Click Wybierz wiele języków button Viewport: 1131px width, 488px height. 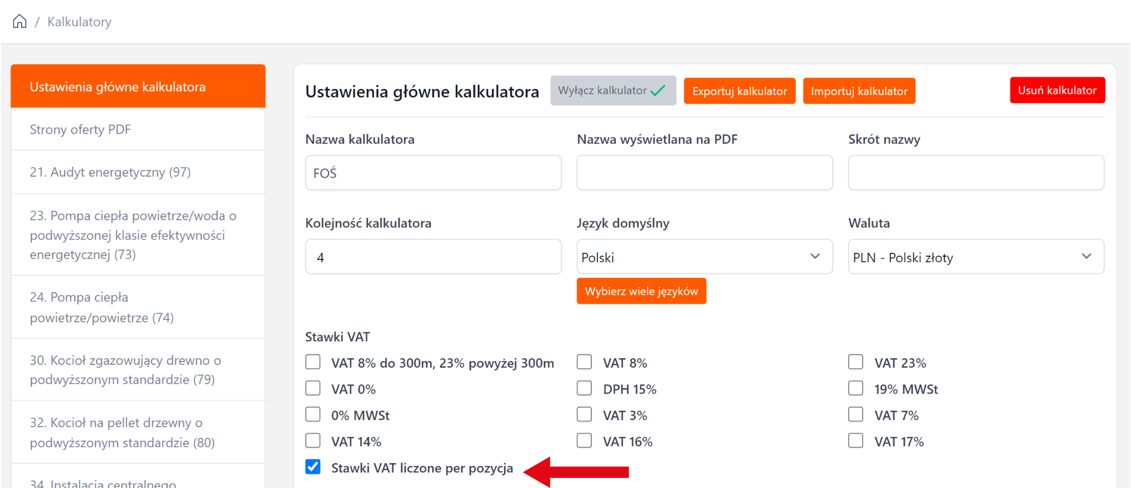[x=641, y=291]
